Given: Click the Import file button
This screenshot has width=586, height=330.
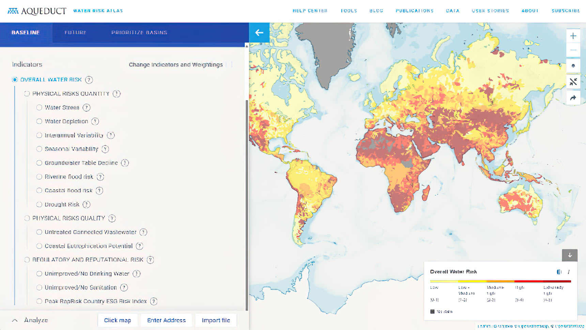Looking at the screenshot, I should (x=216, y=320).
